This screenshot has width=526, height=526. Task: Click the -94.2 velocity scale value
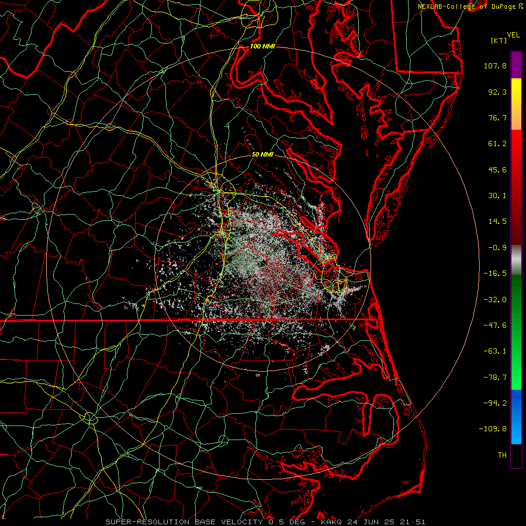point(495,403)
